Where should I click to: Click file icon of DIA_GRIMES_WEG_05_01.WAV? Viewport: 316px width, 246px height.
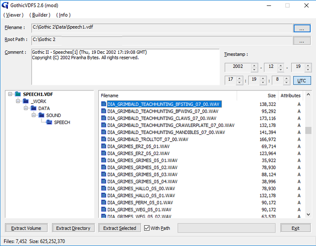pos(104,209)
